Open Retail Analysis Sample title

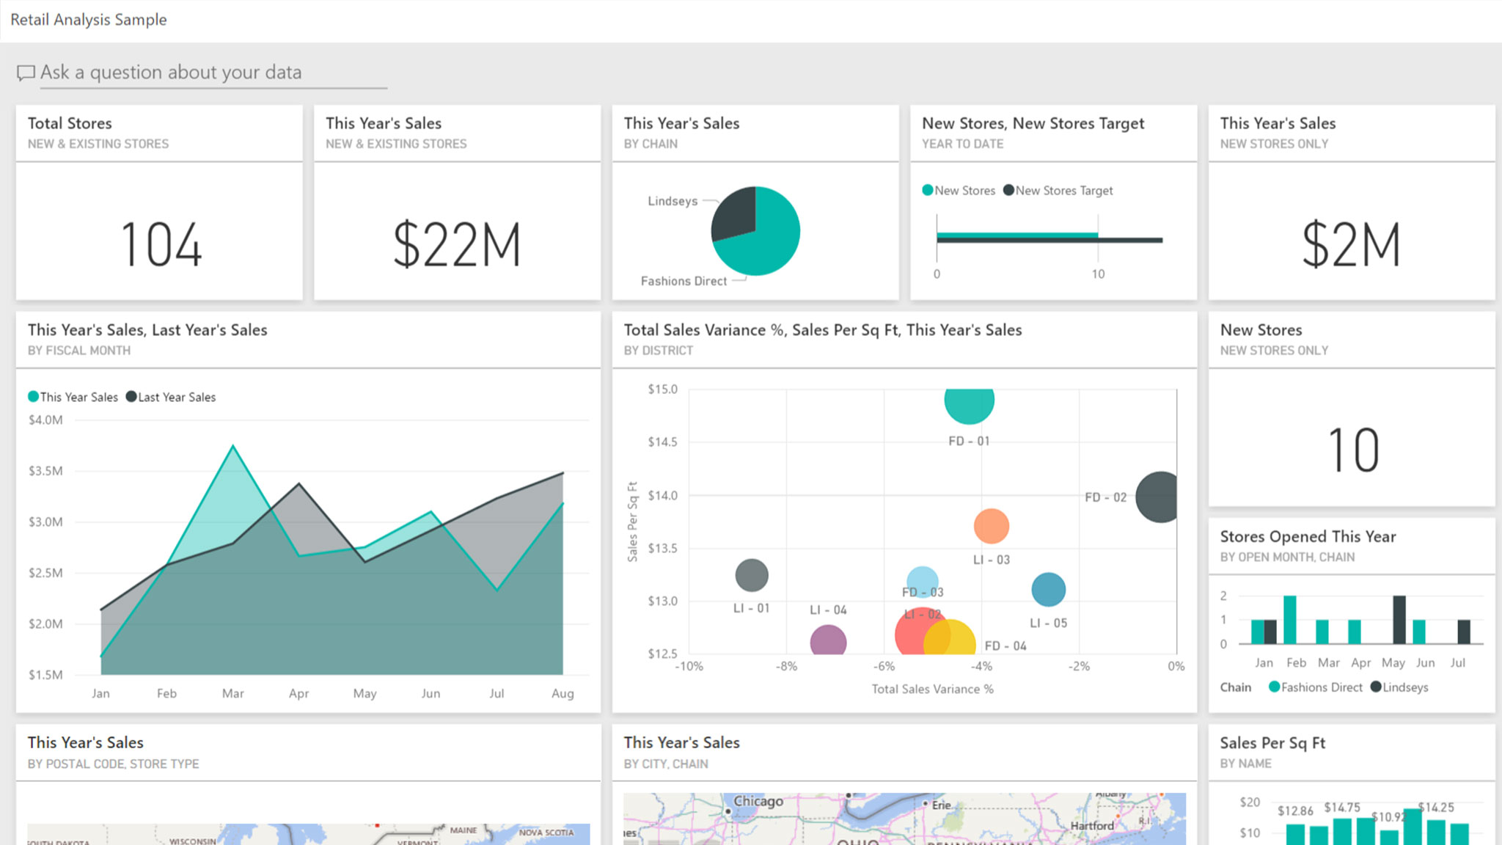point(89,20)
